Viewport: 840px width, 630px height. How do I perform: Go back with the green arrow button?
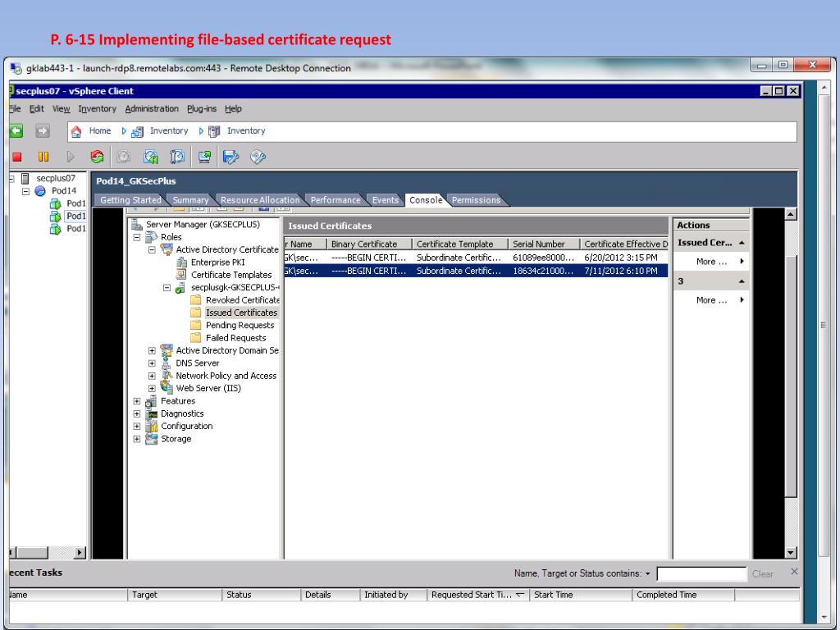(x=16, y=130)
